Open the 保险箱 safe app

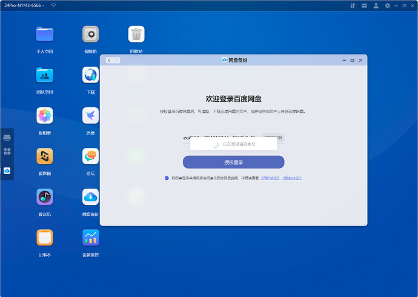[90, 34]
